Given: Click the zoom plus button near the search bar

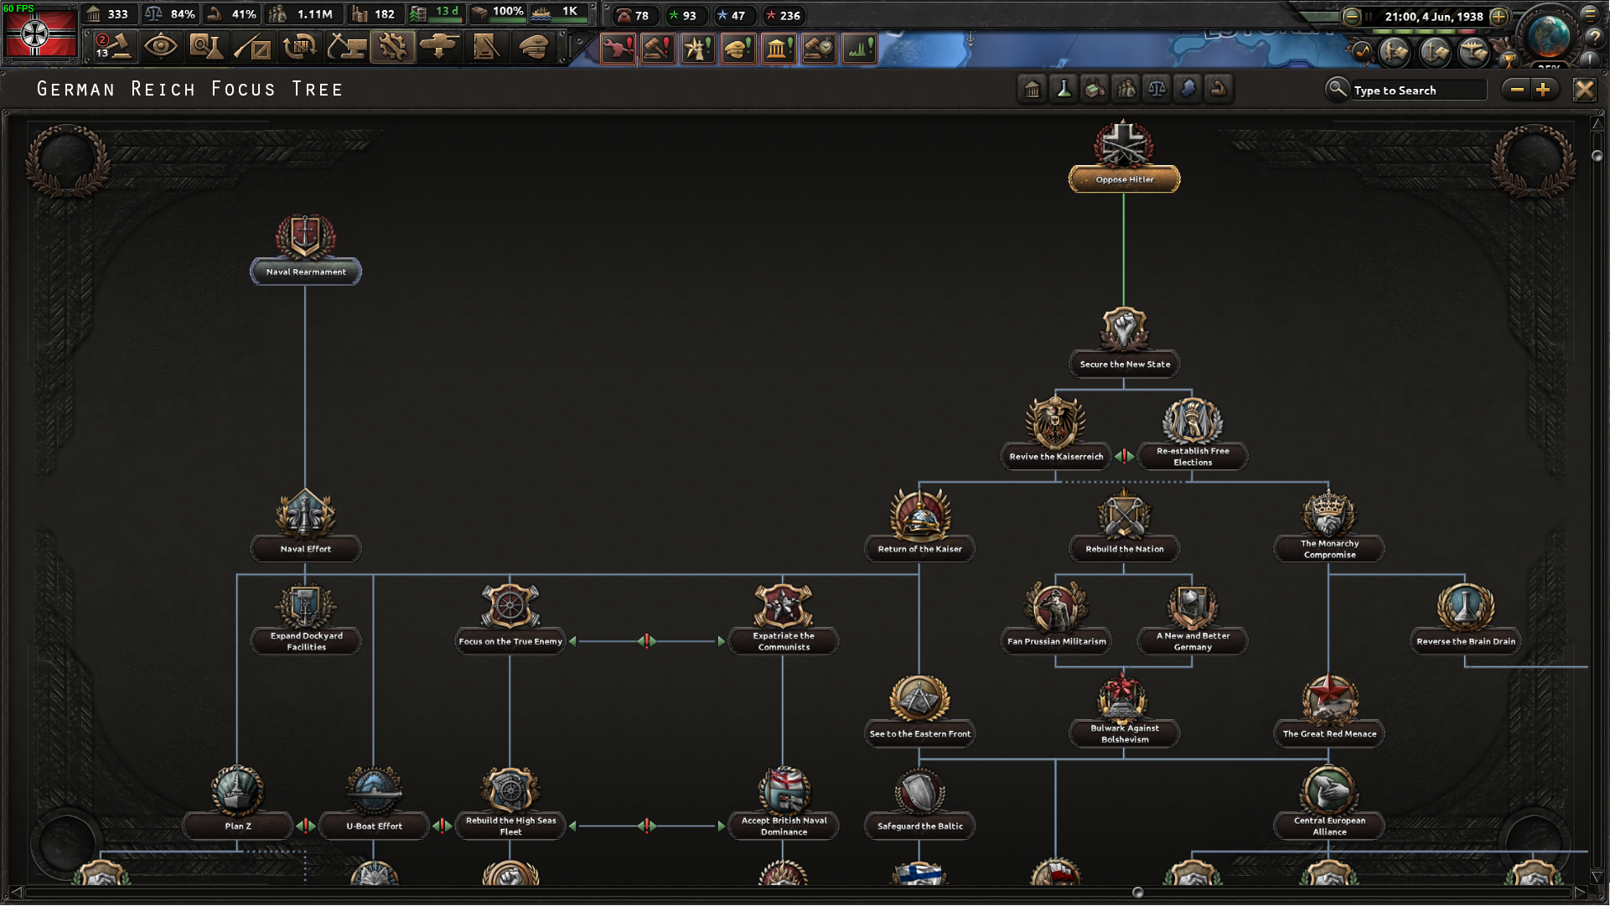Looking at the screenshot, I should [1545, 89].
